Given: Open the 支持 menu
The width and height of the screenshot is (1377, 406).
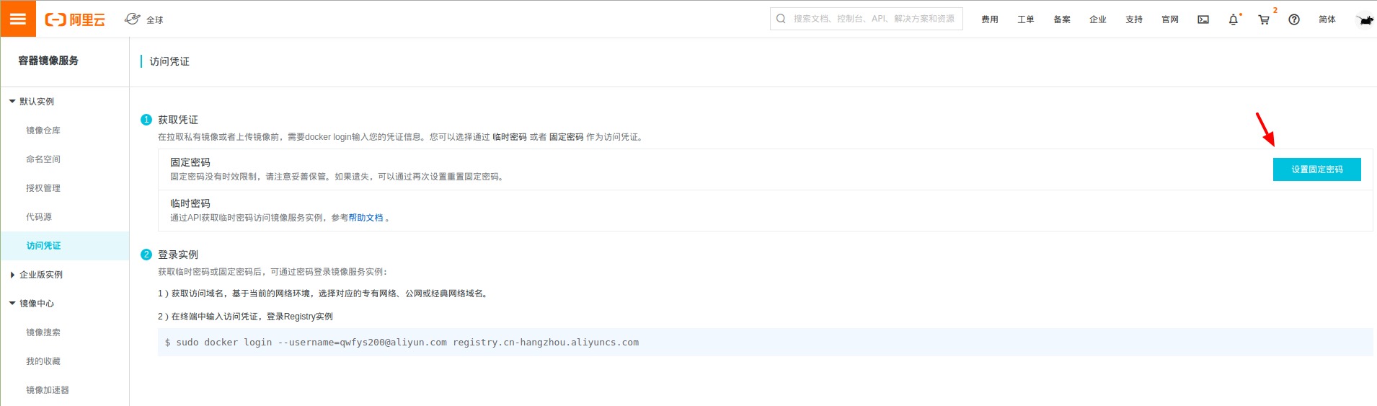Looking at the screenshot, I should pos(1133,19).
